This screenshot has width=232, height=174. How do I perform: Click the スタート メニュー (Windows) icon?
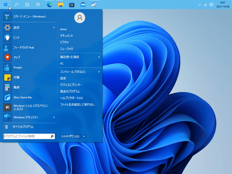[x=7, y=16]
